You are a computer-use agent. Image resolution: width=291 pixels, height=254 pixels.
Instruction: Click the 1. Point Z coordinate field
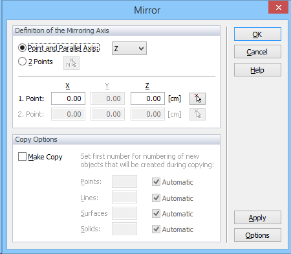pyautogui.click(x=147, y=98)
